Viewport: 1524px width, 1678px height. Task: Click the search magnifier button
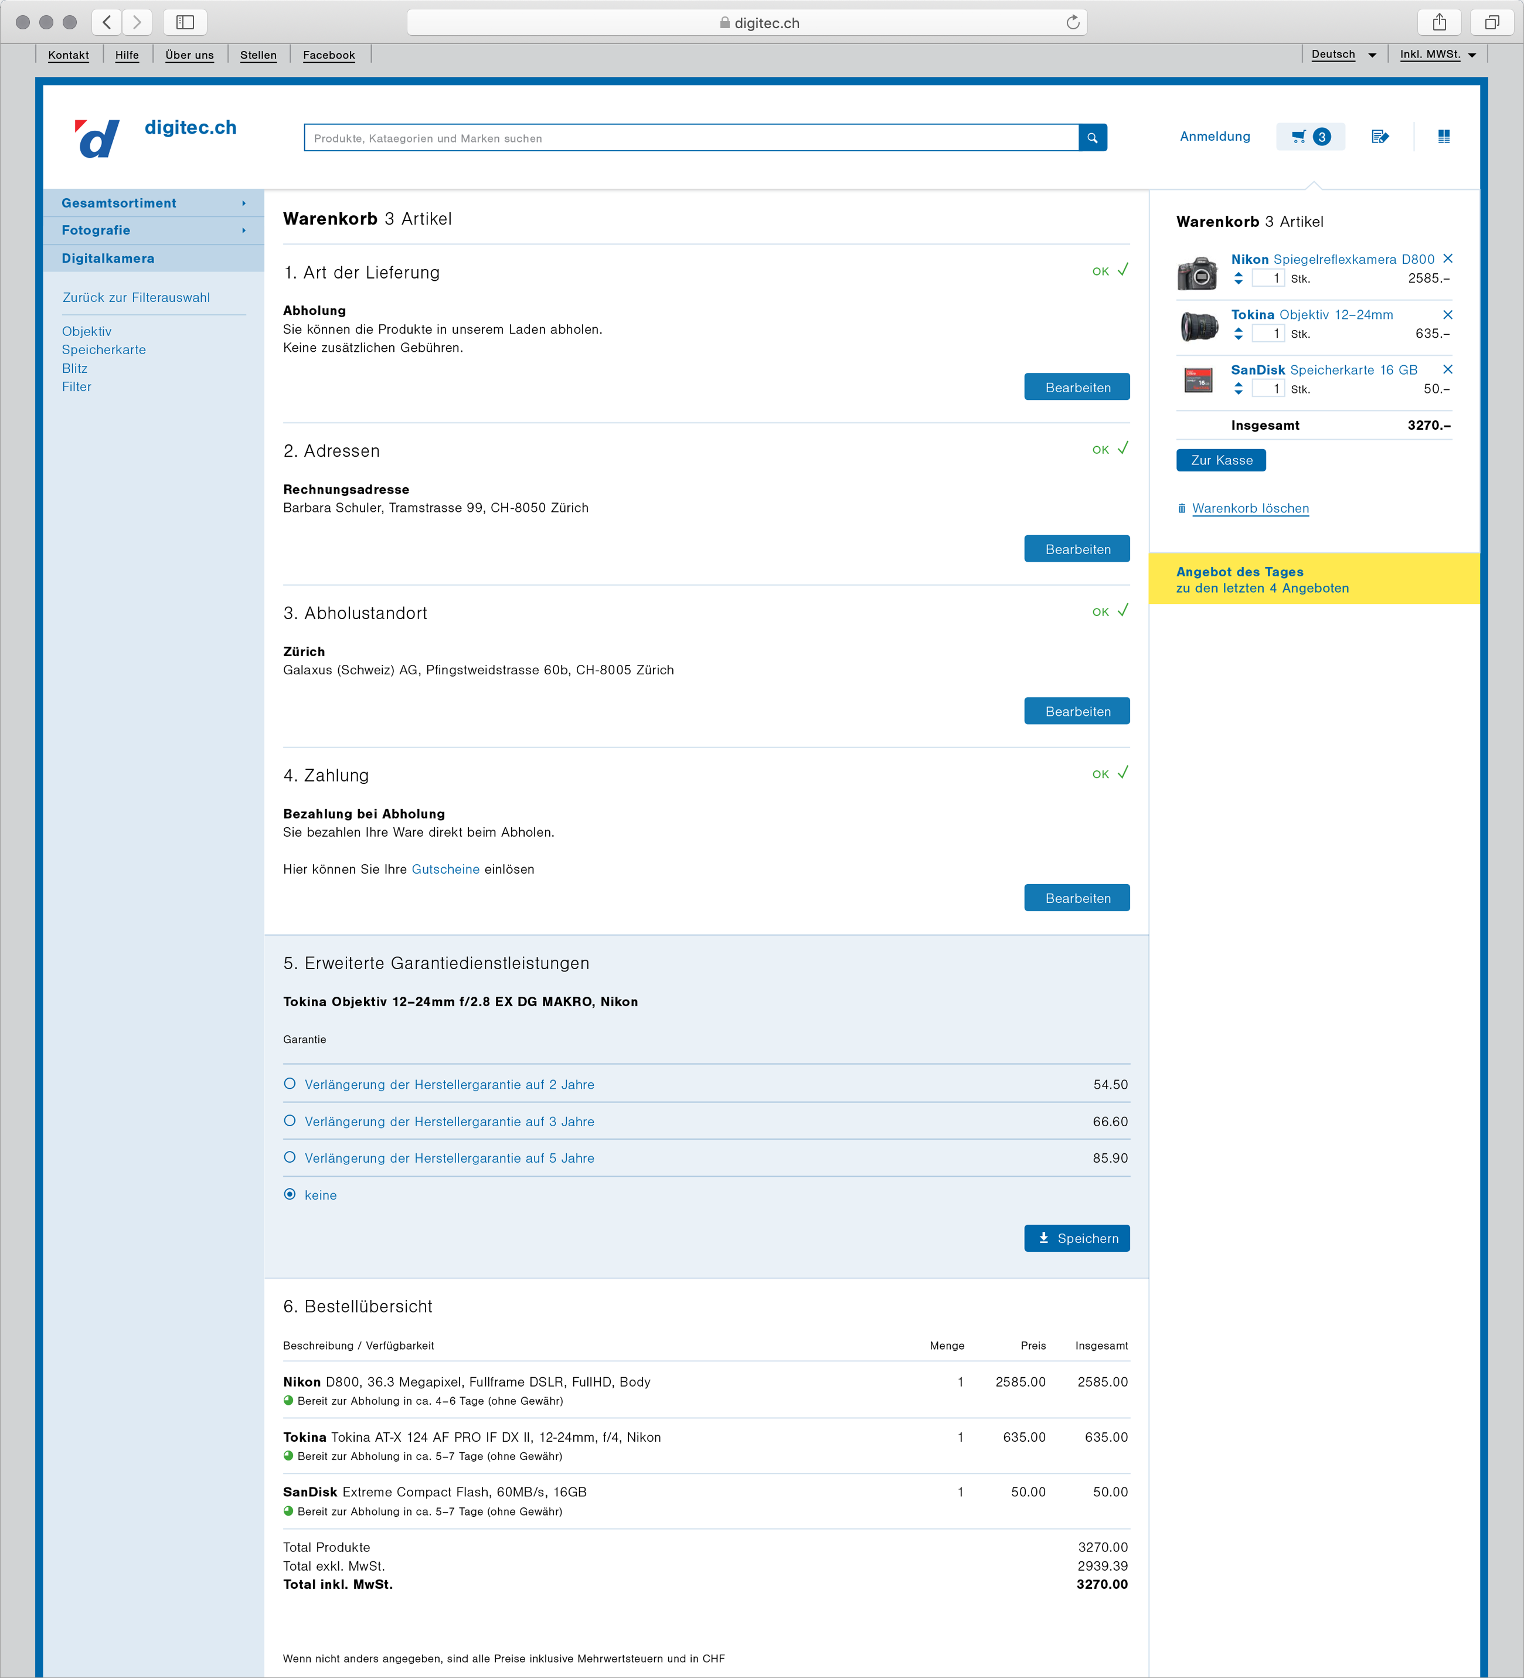coord(1092,138)
